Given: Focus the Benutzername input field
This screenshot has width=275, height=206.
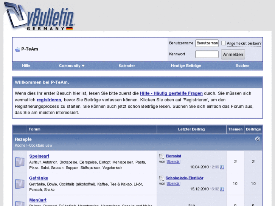Looking at the screenshot, I should click(x=207, y=43).
